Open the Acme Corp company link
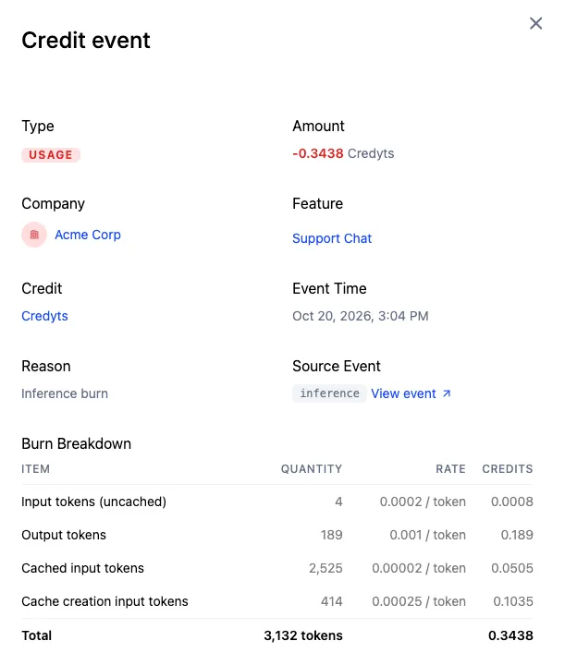 [88, 235]
